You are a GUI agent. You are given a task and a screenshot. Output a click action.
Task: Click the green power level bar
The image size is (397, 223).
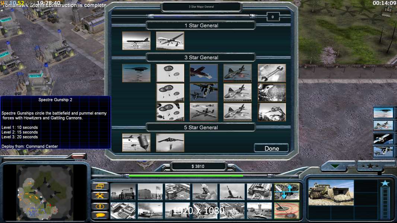186,175
